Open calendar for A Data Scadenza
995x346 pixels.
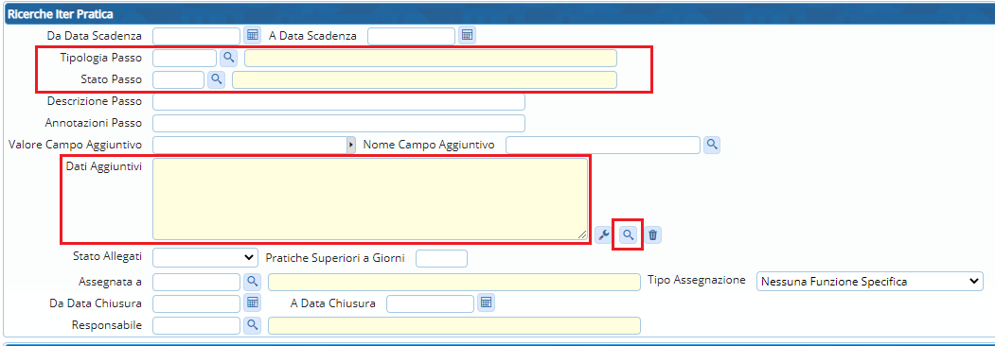(x=467, y=36)
